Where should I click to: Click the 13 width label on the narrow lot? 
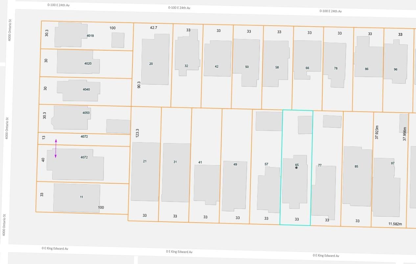44,137
